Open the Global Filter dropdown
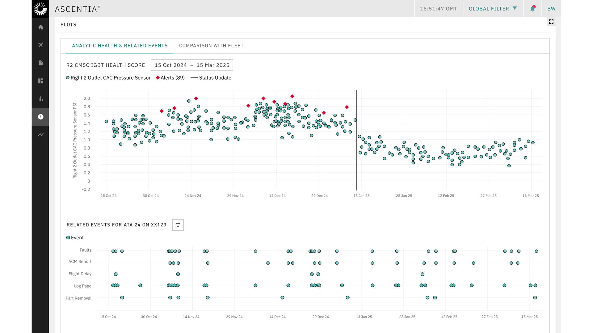The image size is (593, 333). (x=492, y=9)
